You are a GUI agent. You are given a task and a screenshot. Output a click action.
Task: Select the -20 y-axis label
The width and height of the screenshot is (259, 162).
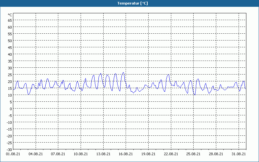(x=9, y=136)
